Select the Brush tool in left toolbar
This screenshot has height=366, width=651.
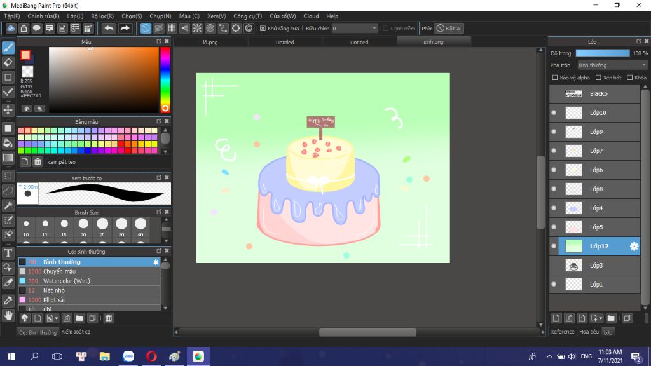pyautogui.click(x=8, y=48)
